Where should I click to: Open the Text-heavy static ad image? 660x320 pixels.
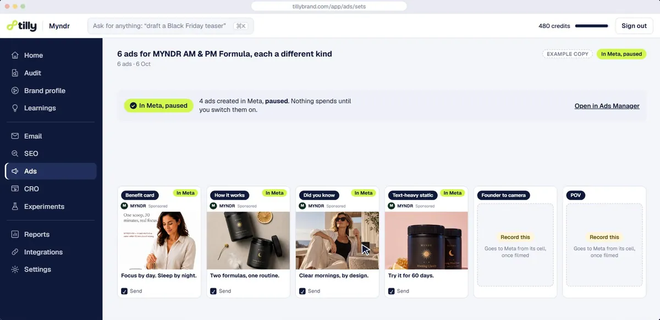(426, 241)
